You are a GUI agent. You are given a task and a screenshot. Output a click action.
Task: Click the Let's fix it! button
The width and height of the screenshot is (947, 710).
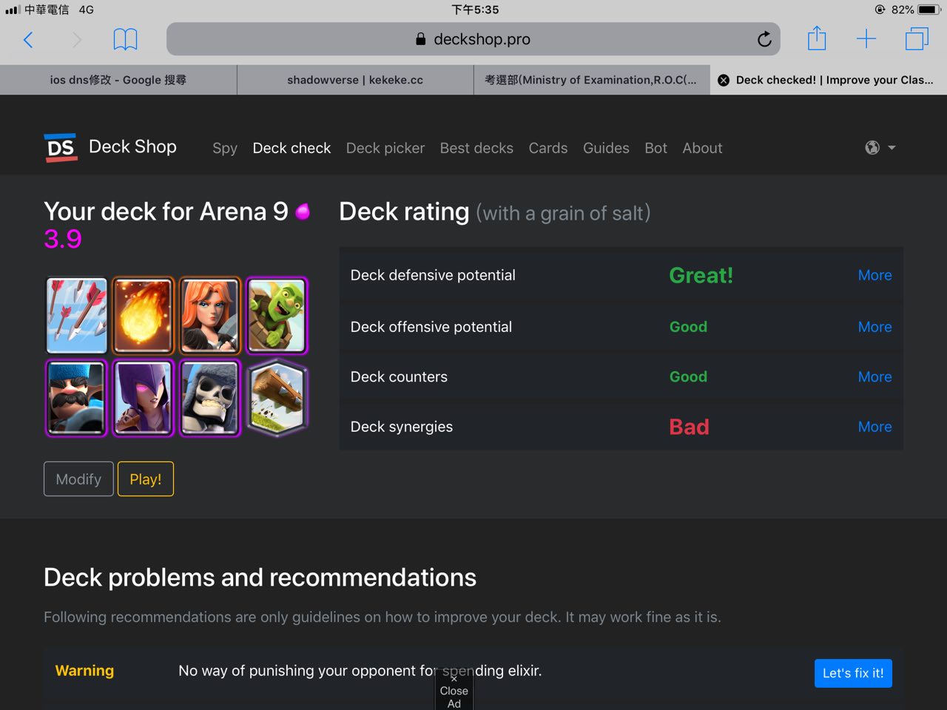coord(853,673)
